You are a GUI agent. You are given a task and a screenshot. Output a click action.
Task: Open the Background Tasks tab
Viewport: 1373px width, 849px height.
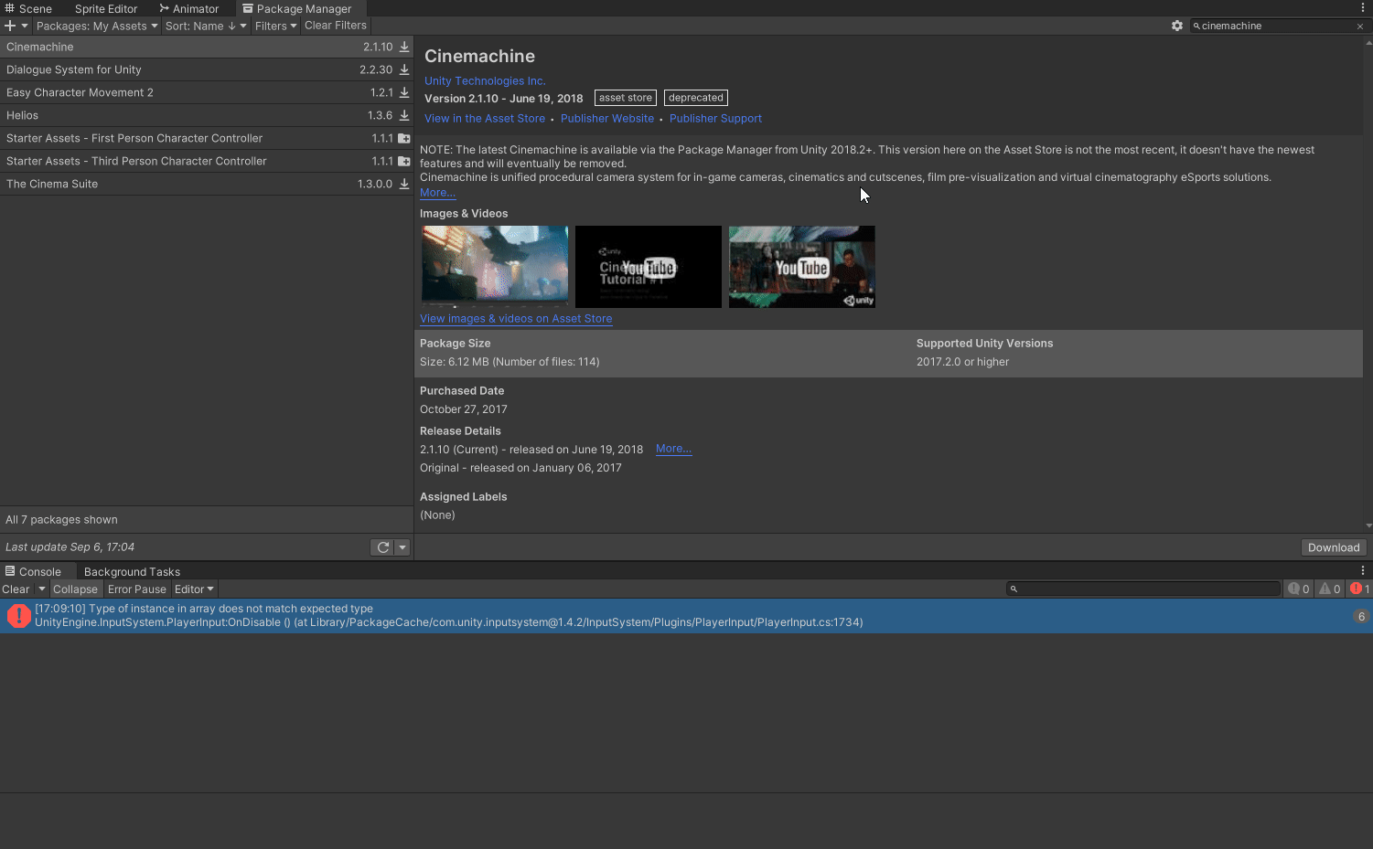click(132, 571)
